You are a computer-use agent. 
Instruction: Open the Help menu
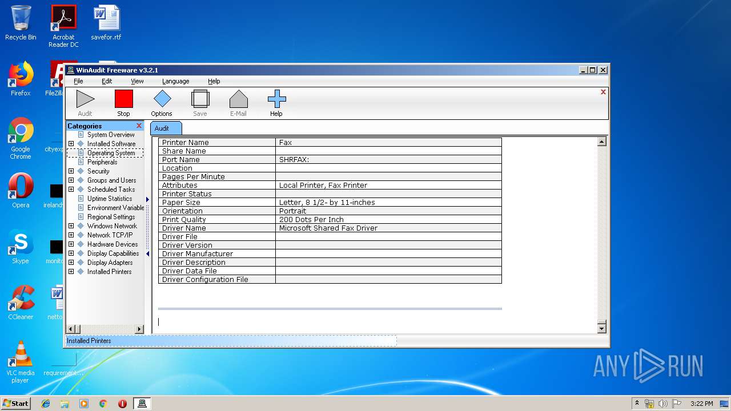tap(214, 81)
